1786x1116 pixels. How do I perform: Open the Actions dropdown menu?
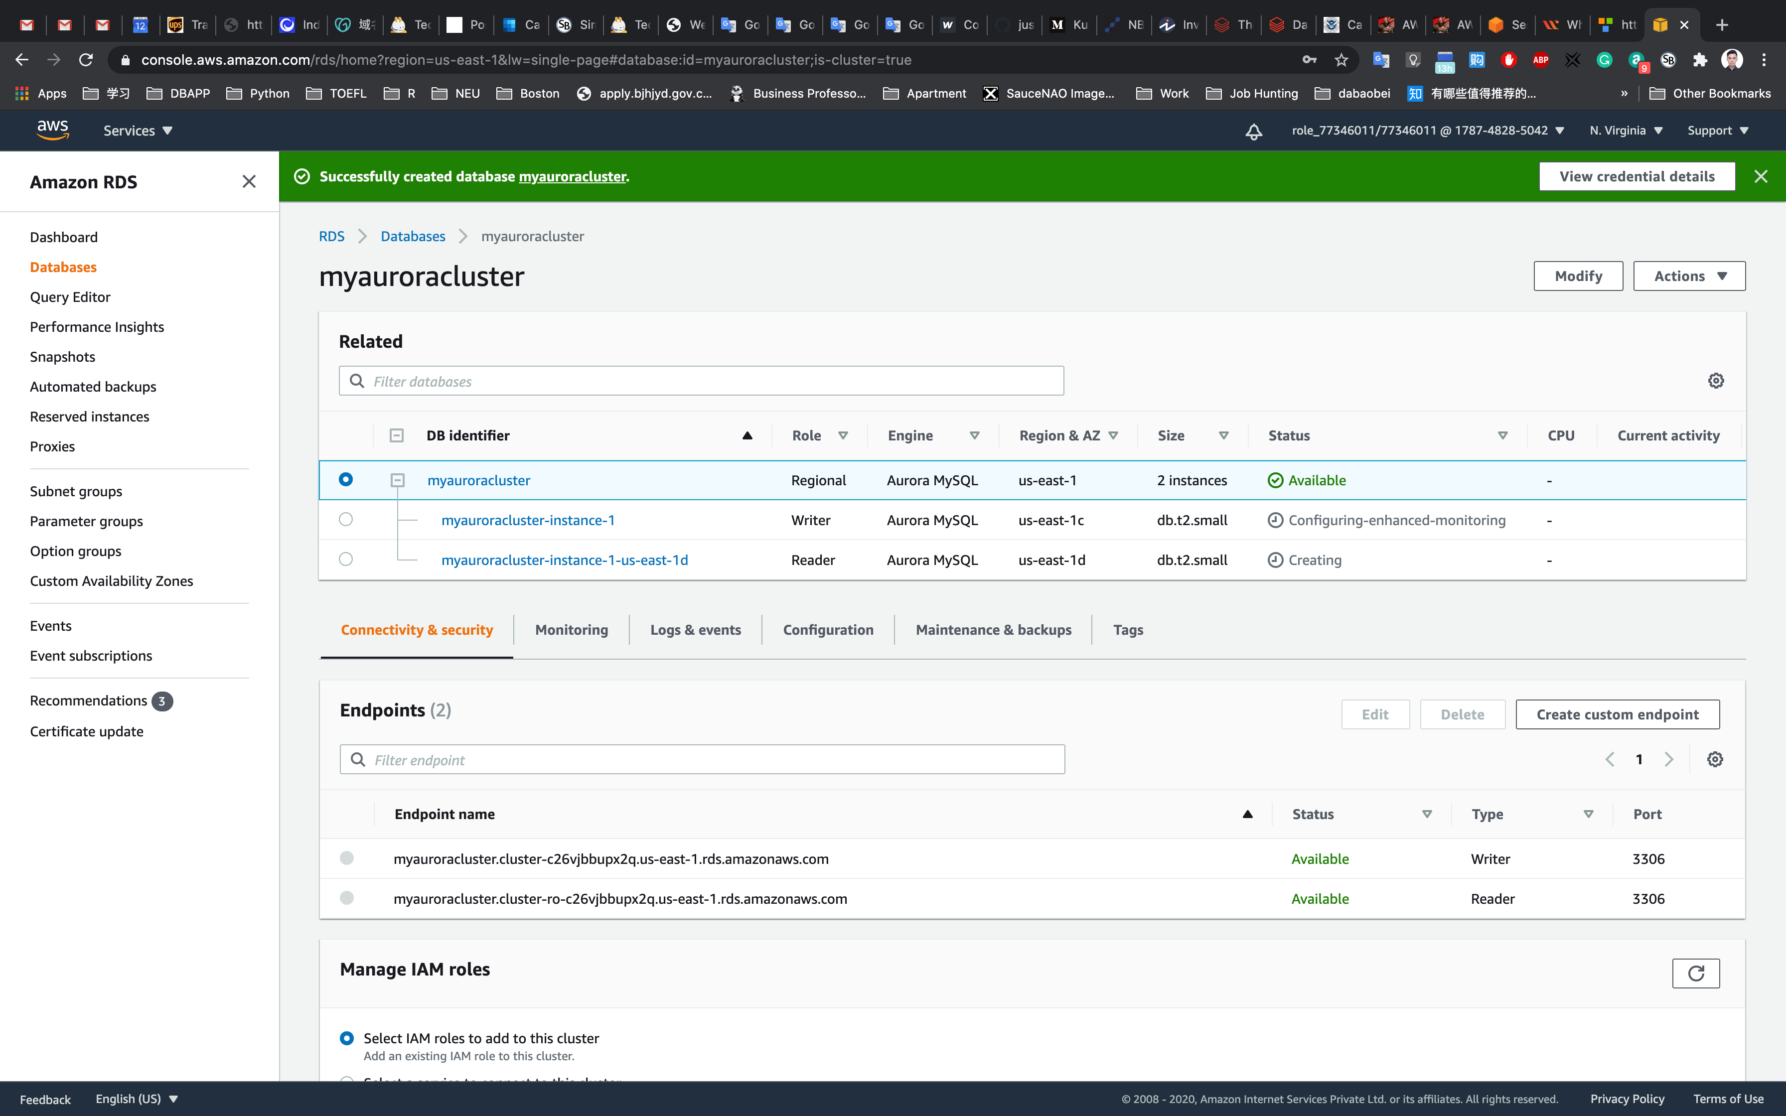point(1689,276)
